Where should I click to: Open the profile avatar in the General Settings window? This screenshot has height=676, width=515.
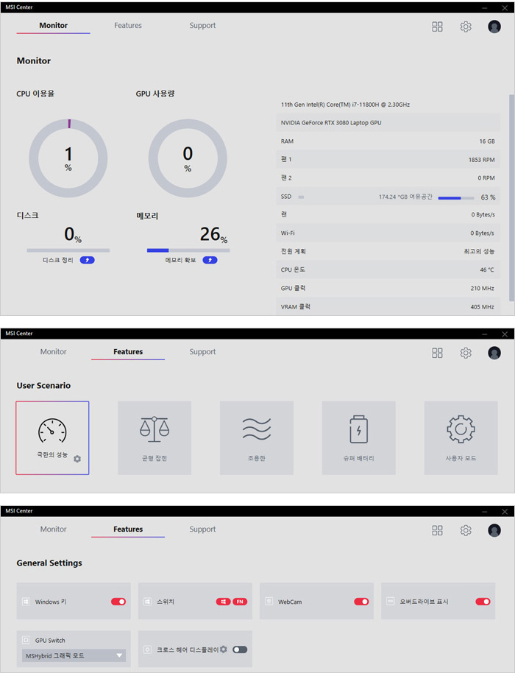pos(494,530)
